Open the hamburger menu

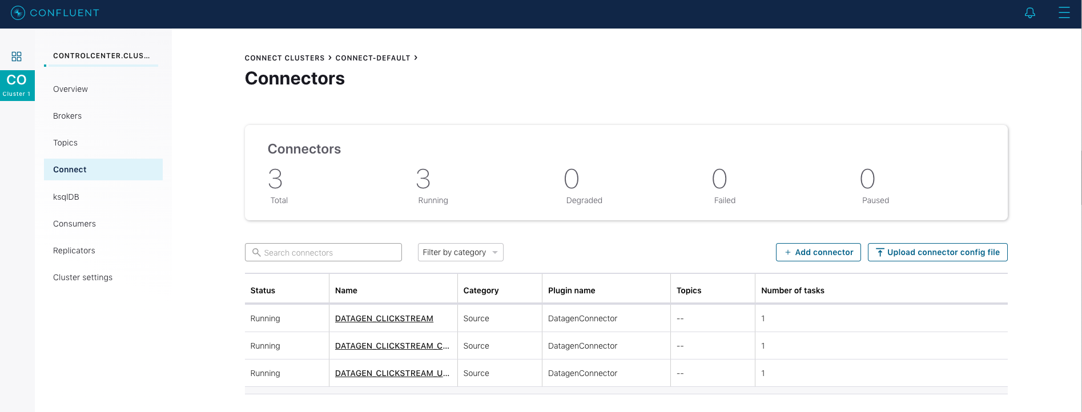click(1064, 13)
